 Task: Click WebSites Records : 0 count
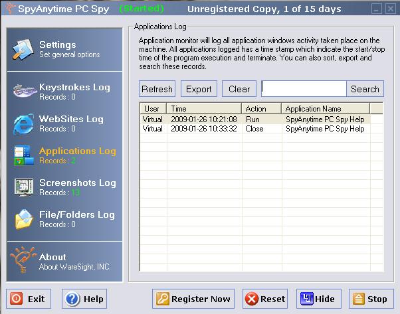click(x=57, y=129)
